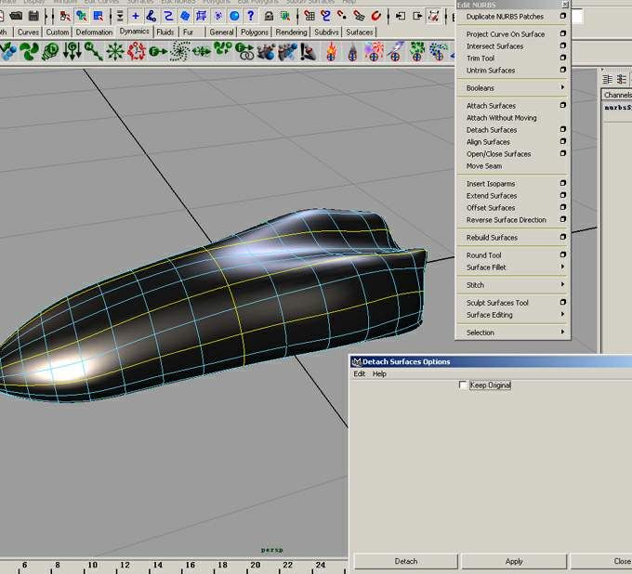This screenshot has height=574, width=632.
Task: Choose Attach Without Moving
Action: pyautogui.click(x=501, y=118)
